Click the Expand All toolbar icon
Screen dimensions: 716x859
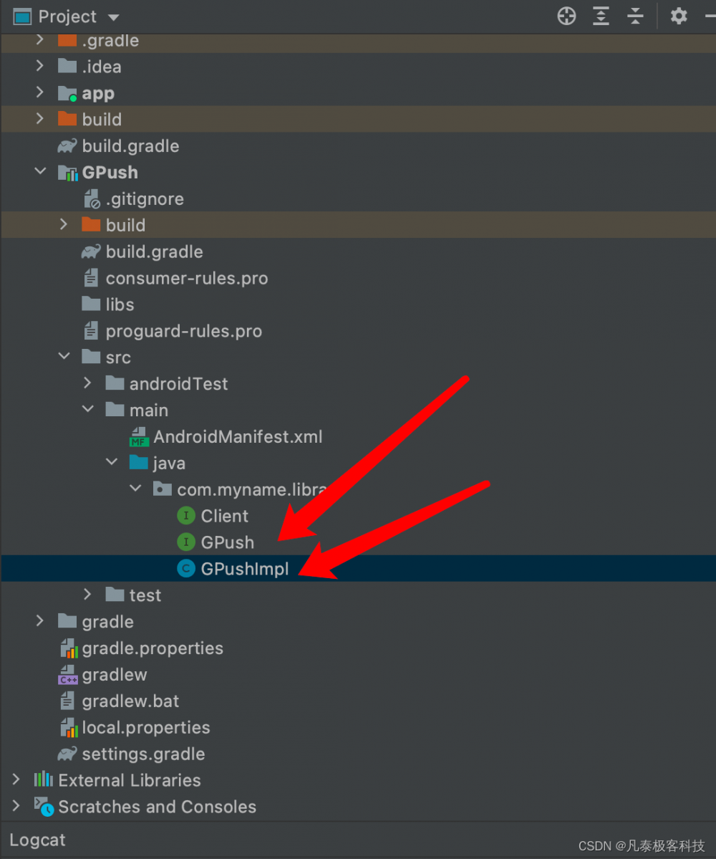(x=601, y=16)
